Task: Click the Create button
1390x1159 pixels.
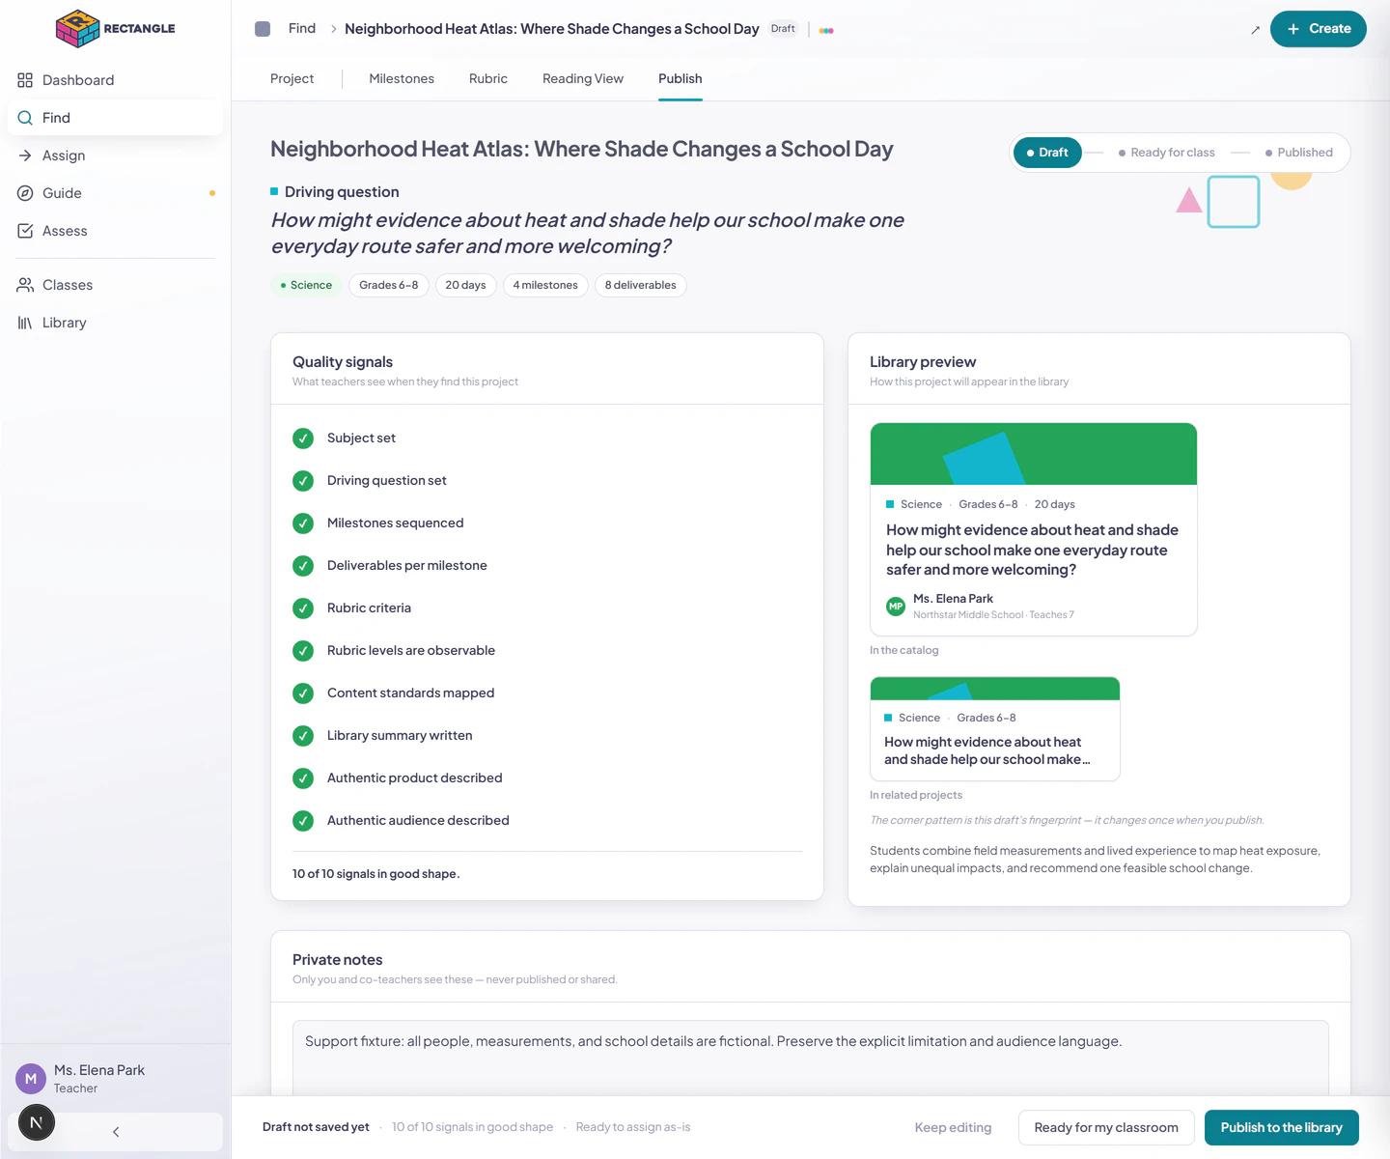Action: [1319, 29]
